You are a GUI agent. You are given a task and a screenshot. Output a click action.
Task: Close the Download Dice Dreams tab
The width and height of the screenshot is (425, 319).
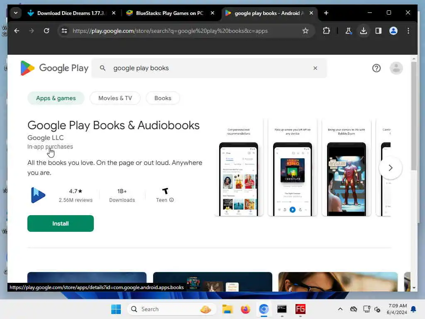click(x=114, y=13)
